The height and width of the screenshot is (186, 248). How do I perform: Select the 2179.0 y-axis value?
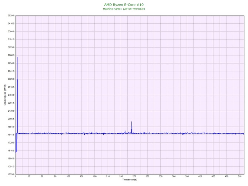pyautogui.click(x=11, y=111)
